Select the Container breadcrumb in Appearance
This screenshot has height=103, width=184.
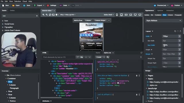coord(158,15)
